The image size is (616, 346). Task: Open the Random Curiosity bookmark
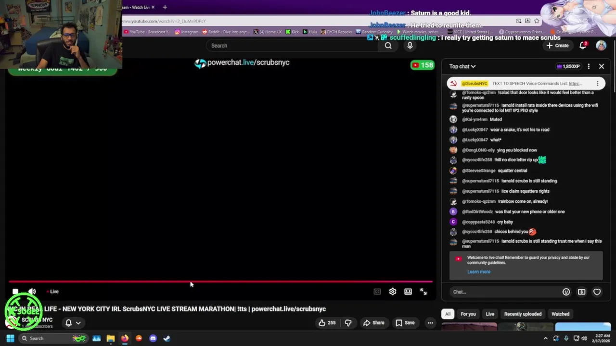(374, 32)
